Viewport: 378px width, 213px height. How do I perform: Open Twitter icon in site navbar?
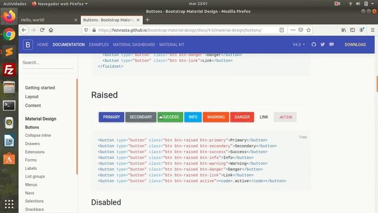(322, 44)
